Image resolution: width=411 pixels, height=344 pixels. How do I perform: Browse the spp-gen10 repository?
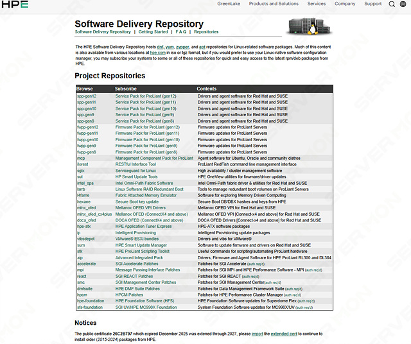tap(87, 108)
